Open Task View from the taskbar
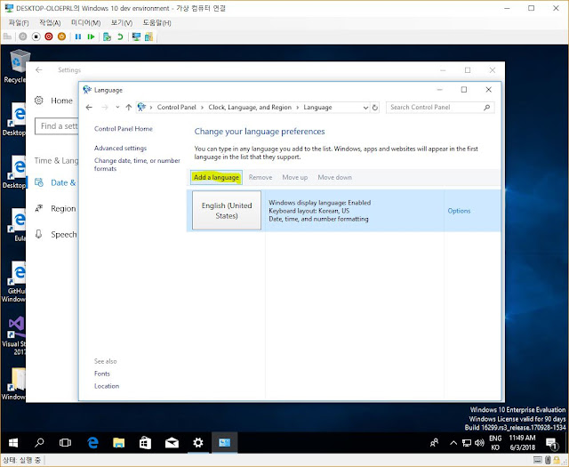 coord(65,443)
